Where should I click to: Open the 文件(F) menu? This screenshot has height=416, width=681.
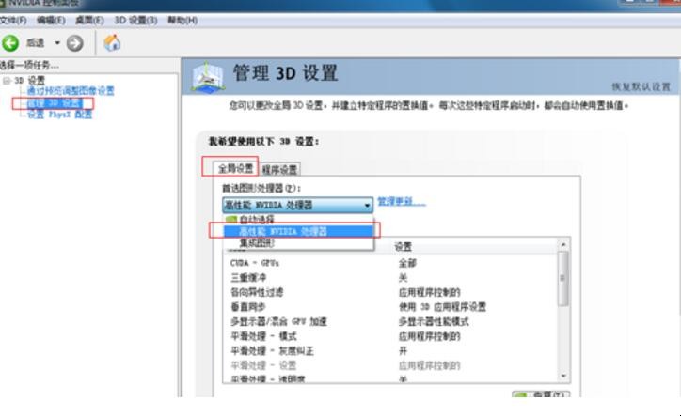click(x=13, y=20)
